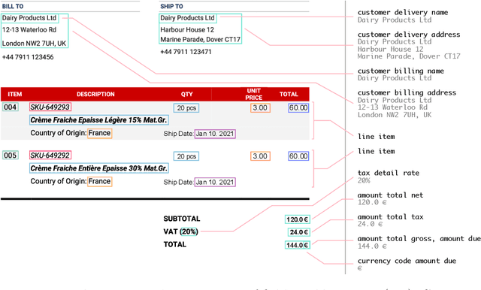Click the customer delivery name label
The width and height of the screenshot is (481, 290).
pyautogui.click(x=403, y=13)
